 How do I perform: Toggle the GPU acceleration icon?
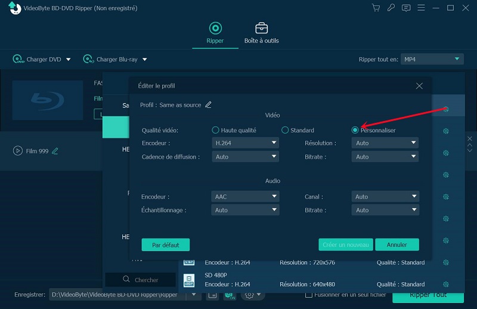point(230,295)
